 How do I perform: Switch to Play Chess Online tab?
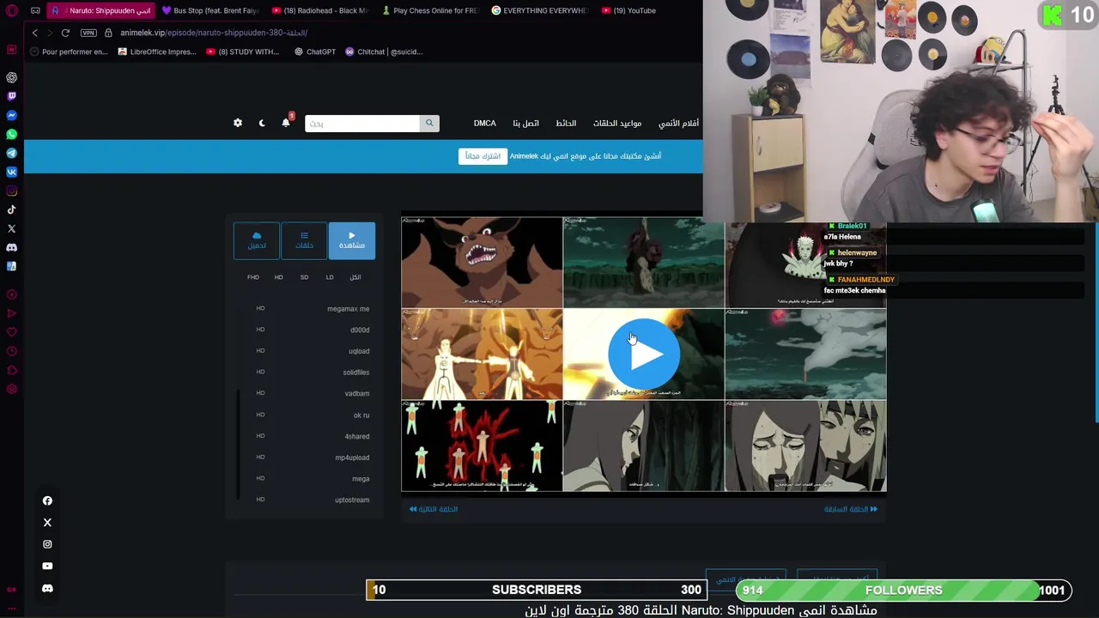point(429,11)
